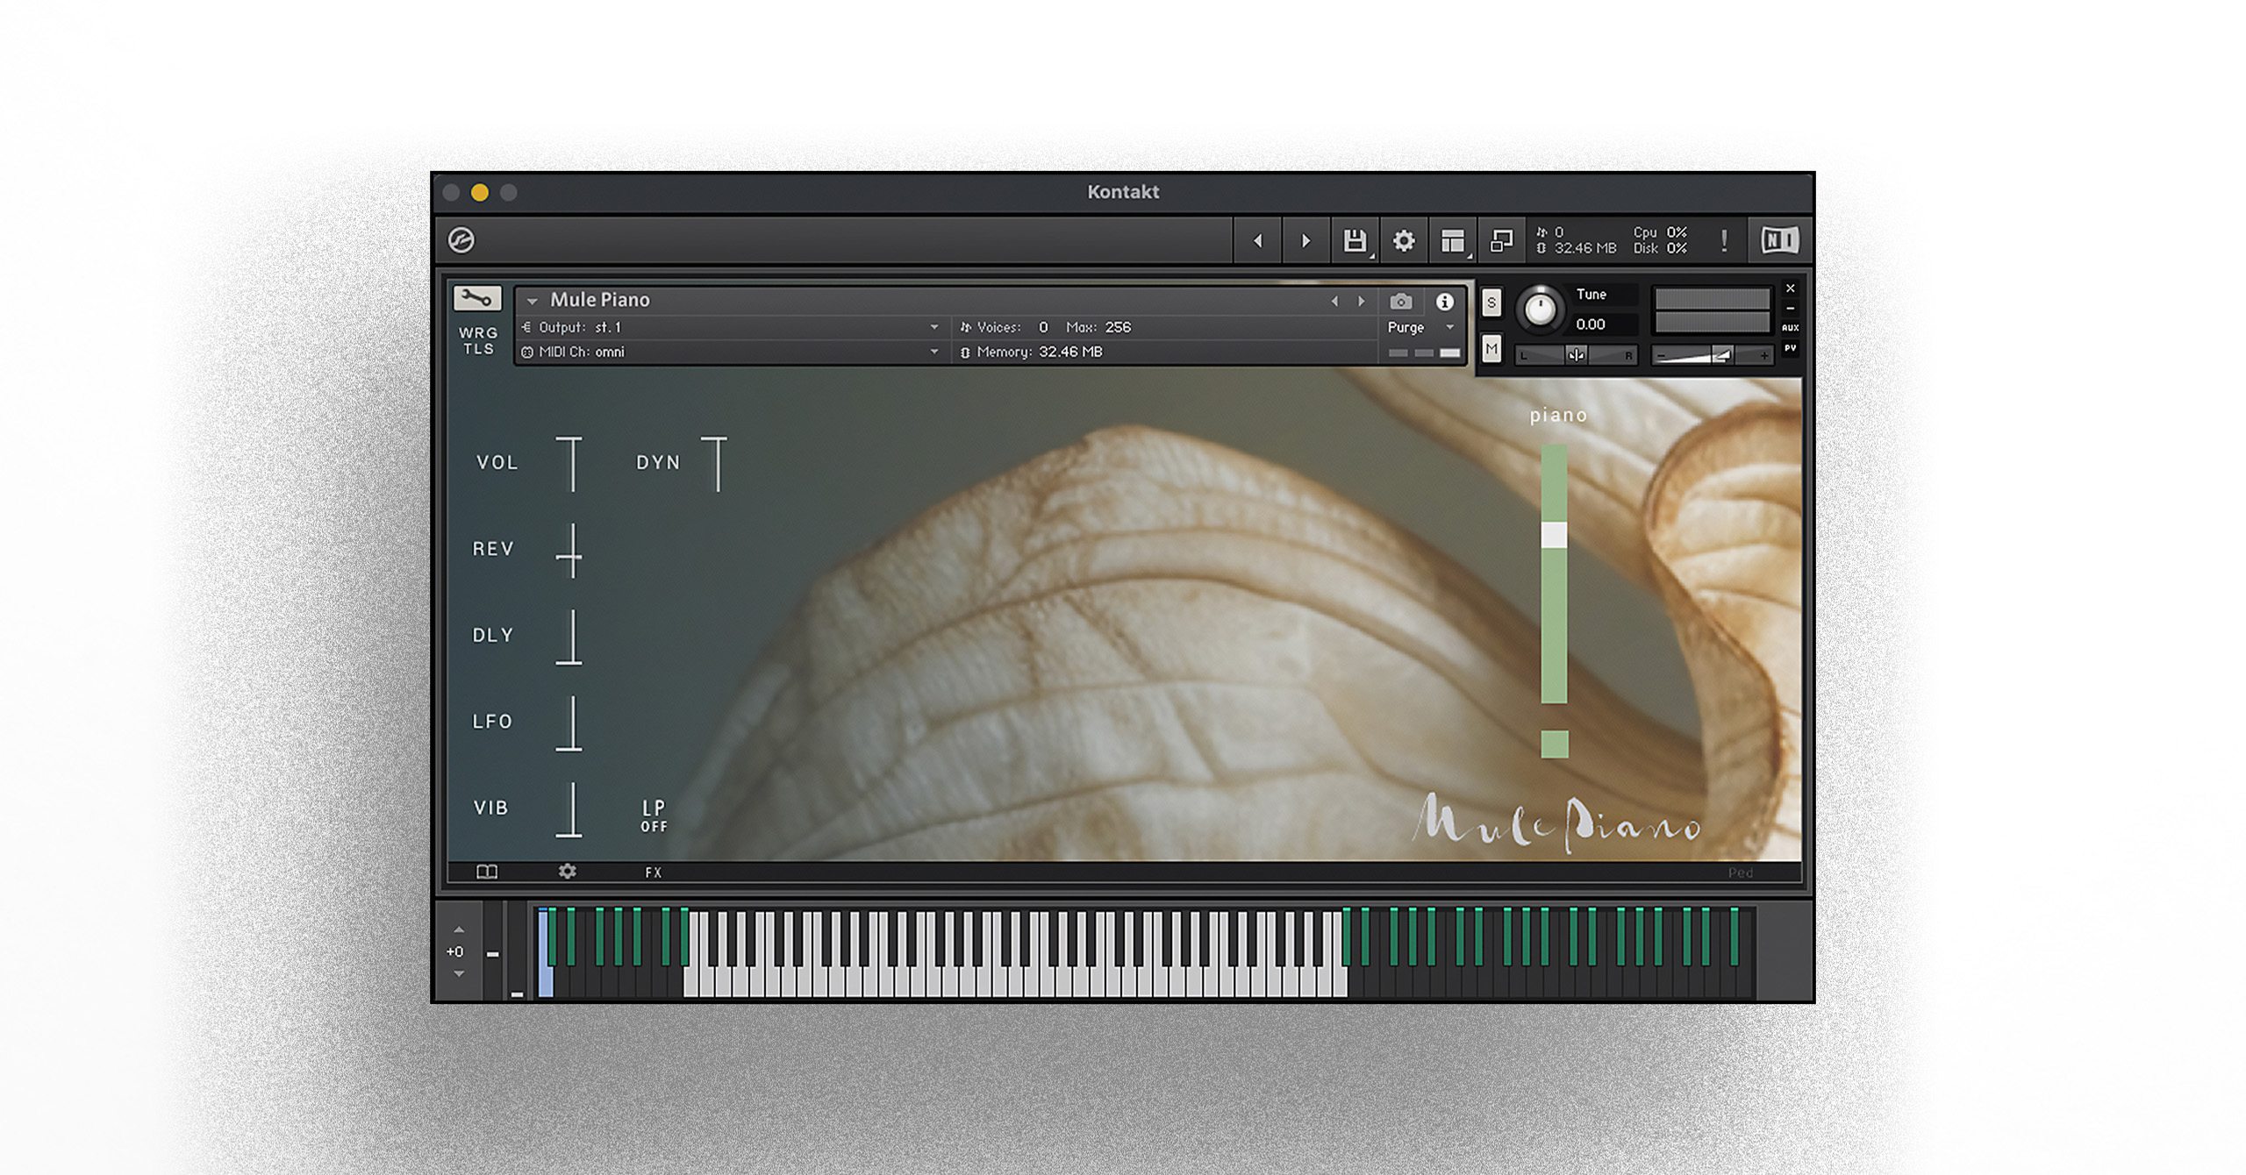Shift keyboard octave up arrow
Viewport: 2246px width, 1175px height.
[x=459, y=929]
